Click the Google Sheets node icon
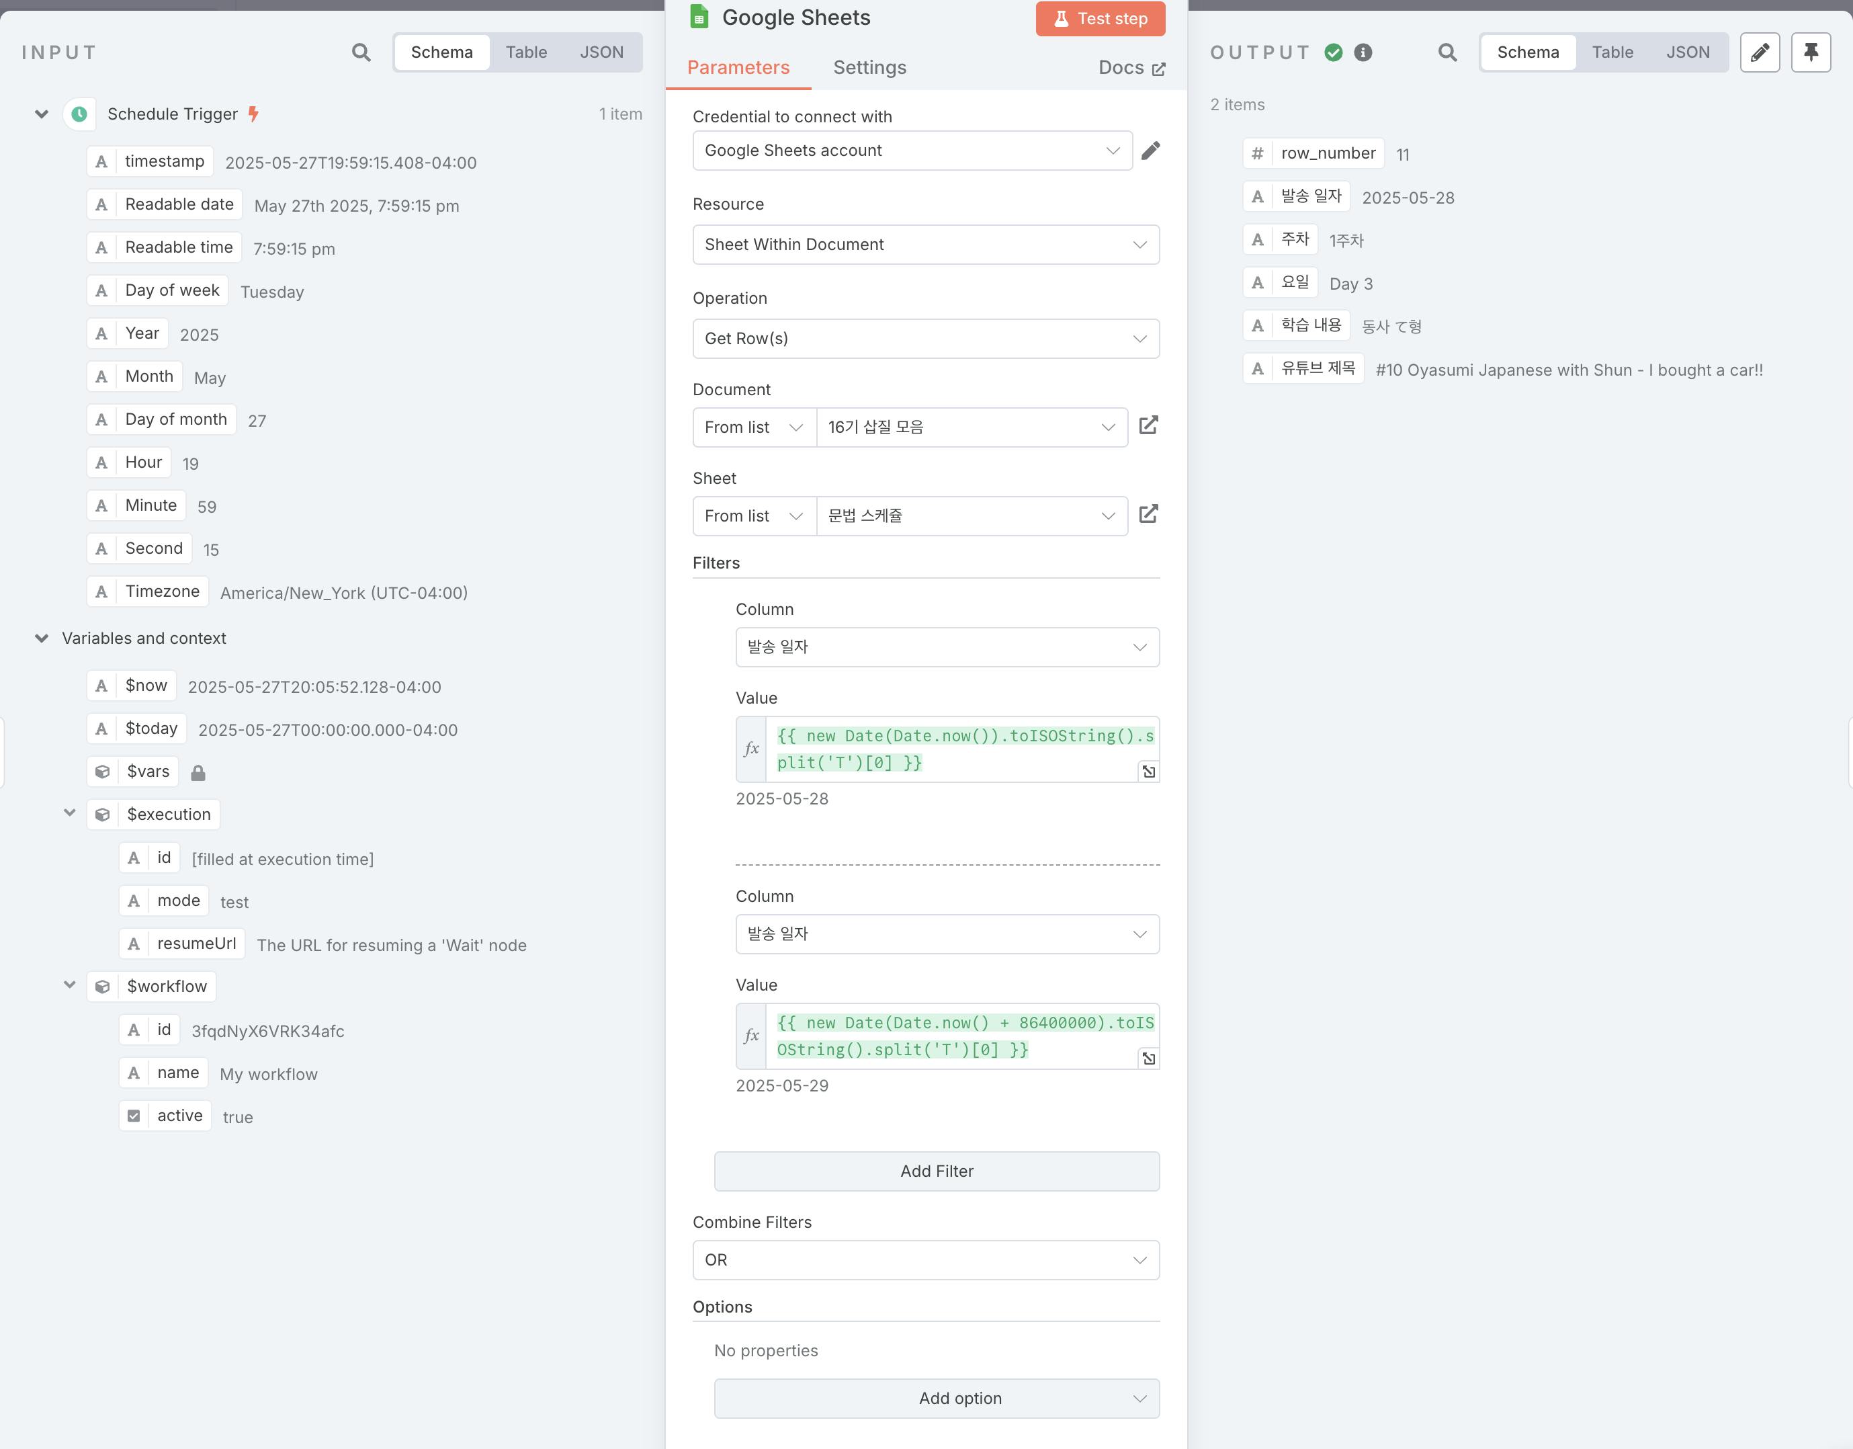This screenshot has height=1449, width=1853. point(699,16)
